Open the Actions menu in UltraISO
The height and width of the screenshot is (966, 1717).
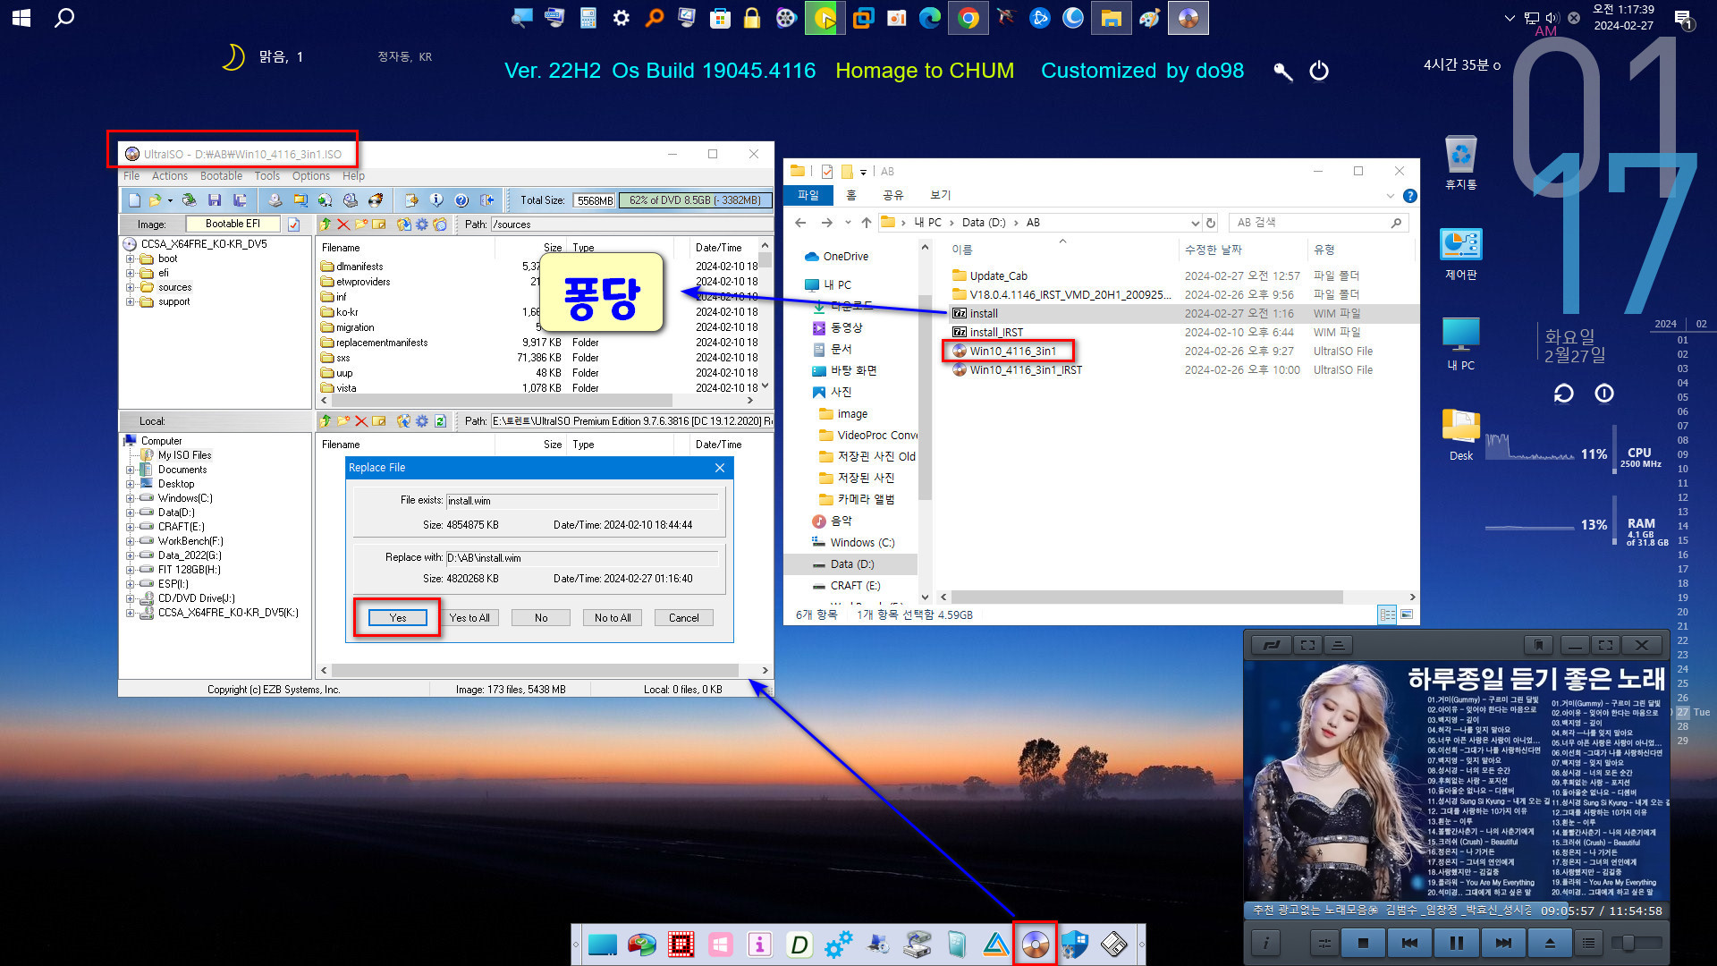tap(170, 176)
